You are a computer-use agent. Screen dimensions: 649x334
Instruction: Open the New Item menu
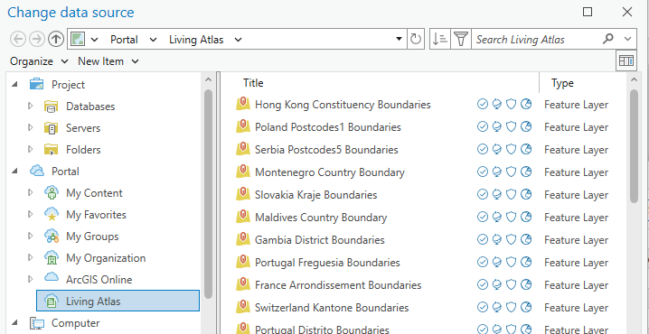click(x=108, y=61)
